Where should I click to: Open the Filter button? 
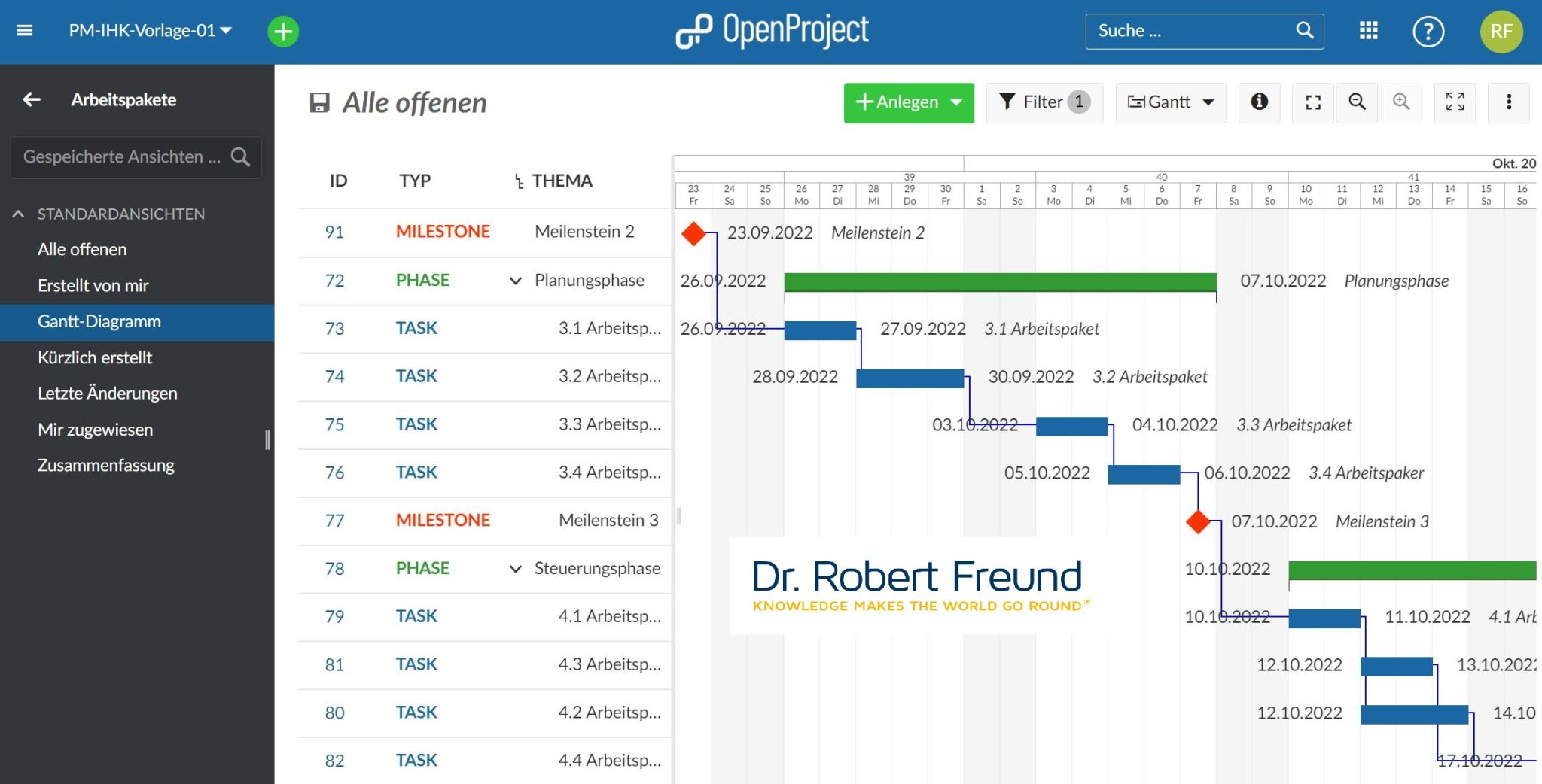(1045, 102)
